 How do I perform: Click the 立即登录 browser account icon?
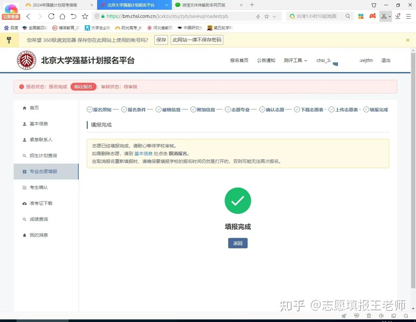point(11,12)
